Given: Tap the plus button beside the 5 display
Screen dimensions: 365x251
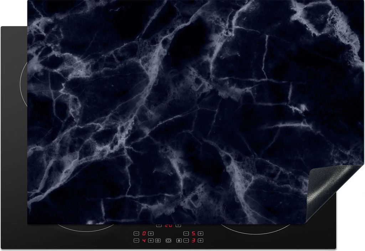Looking at the screenshot, I should click(200, 233).
